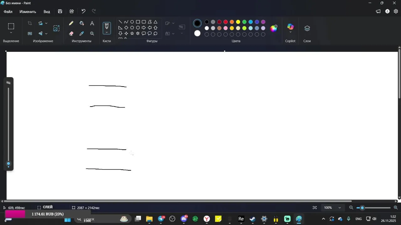Pick the Hexagon shape
401x225 pixels.
(x=138, y=27)
